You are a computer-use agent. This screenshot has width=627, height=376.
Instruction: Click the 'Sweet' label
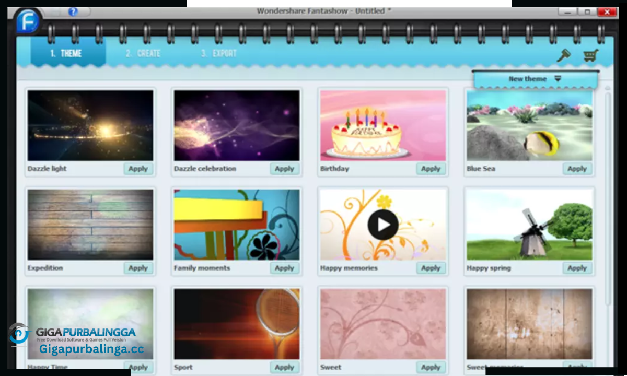pyautogui.click(x=331, y=367)
